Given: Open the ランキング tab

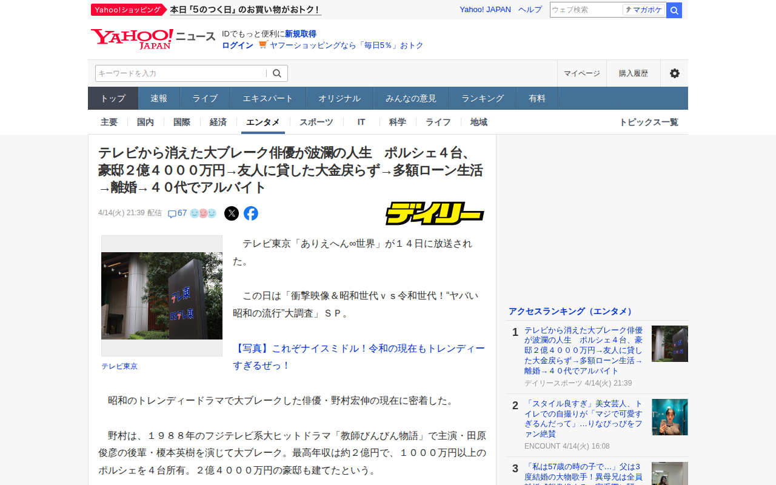Looking at the screenshot, I should [x=483, y=98].
